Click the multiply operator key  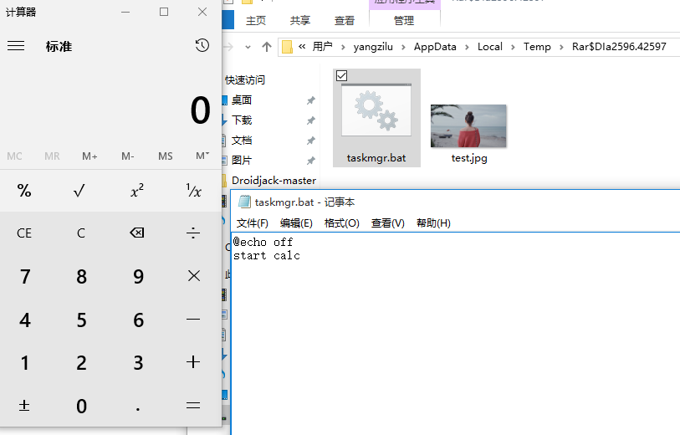coord(193,276)
